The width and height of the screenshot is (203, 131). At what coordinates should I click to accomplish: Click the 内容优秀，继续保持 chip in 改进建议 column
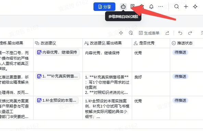point(58,52)
